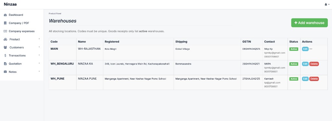Click the Company / PDF building icon
Screen dimensions: 332x121
coord(5,23)
